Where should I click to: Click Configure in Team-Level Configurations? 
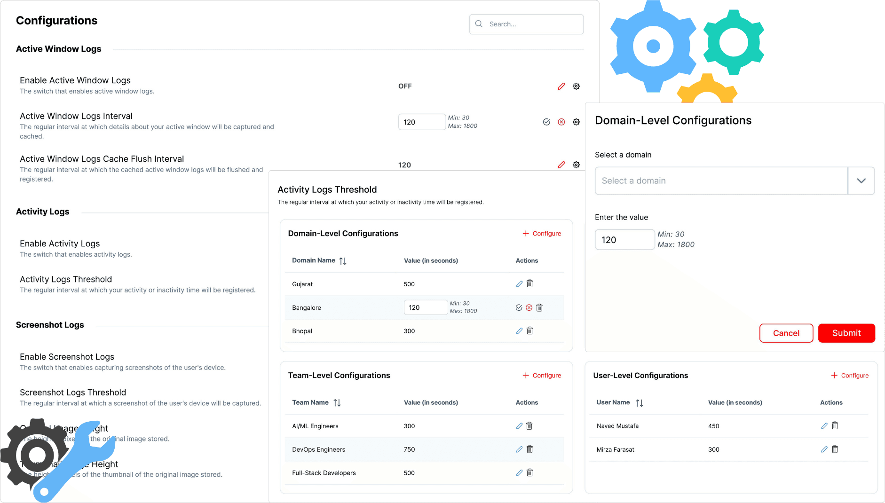[x=542, y=376]
